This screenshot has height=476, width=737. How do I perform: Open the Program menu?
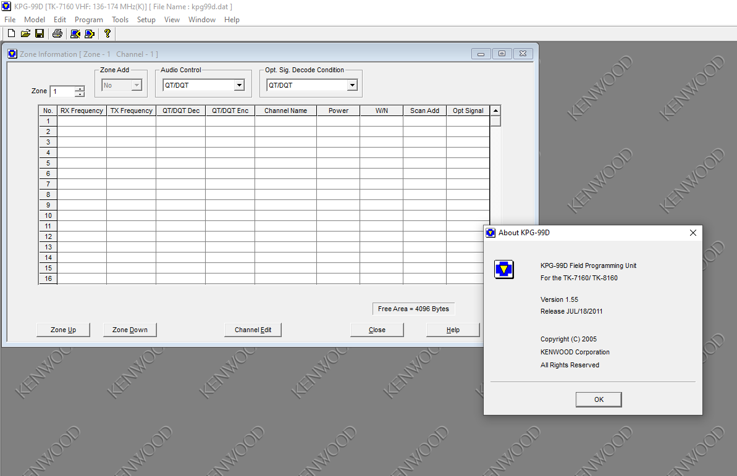tap(88, 20)
